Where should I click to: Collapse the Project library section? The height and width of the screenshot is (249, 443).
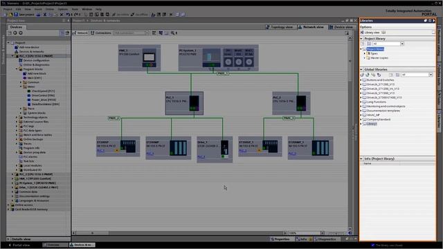point(361,39)
